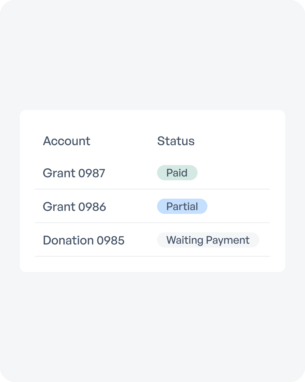Click the Waiting Payment status badge
This screenshot has height=382, width=305.
(x=208, y=240)
